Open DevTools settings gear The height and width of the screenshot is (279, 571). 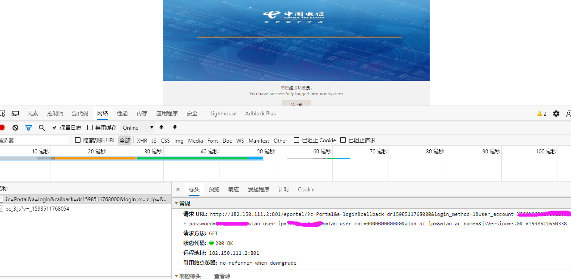click(556, 114)
